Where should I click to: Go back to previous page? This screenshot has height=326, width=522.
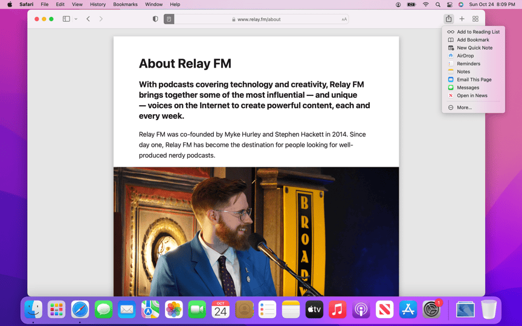88,19
